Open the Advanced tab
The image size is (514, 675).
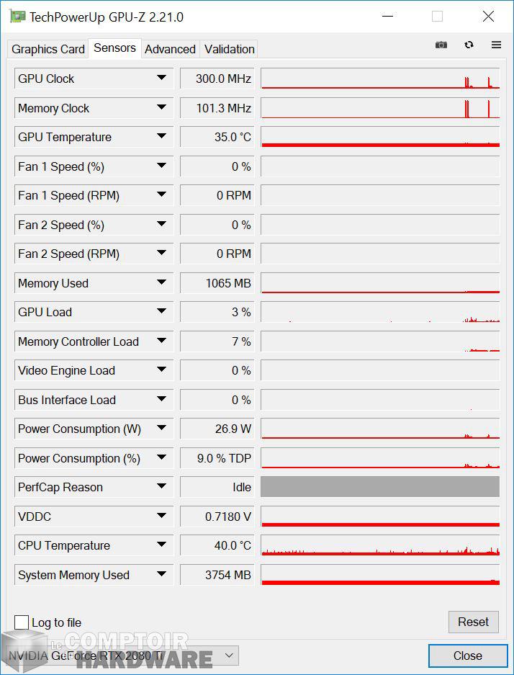pyautogui.click(x=170, y=49)
